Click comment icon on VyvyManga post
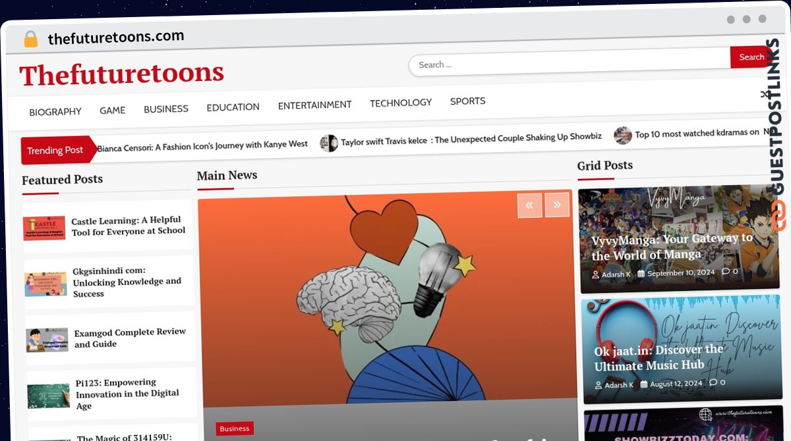 [x=726, y=271]
